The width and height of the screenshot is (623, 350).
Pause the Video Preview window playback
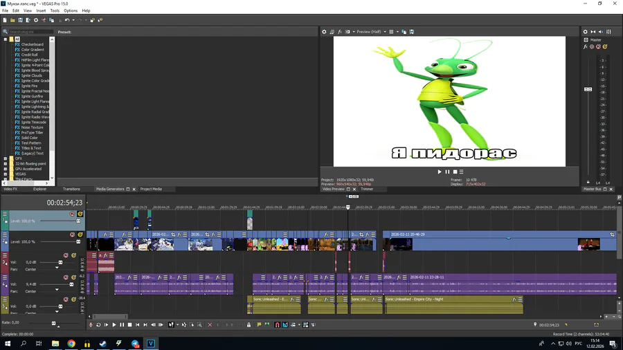click(x=447, y=172)
